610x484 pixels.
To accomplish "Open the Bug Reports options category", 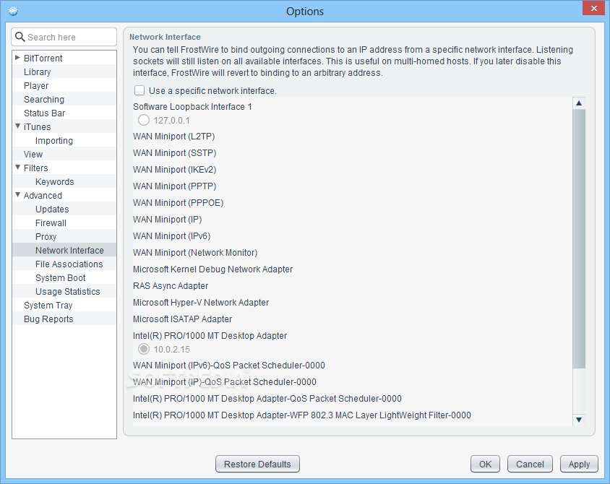I will click(x=48, y=319).
